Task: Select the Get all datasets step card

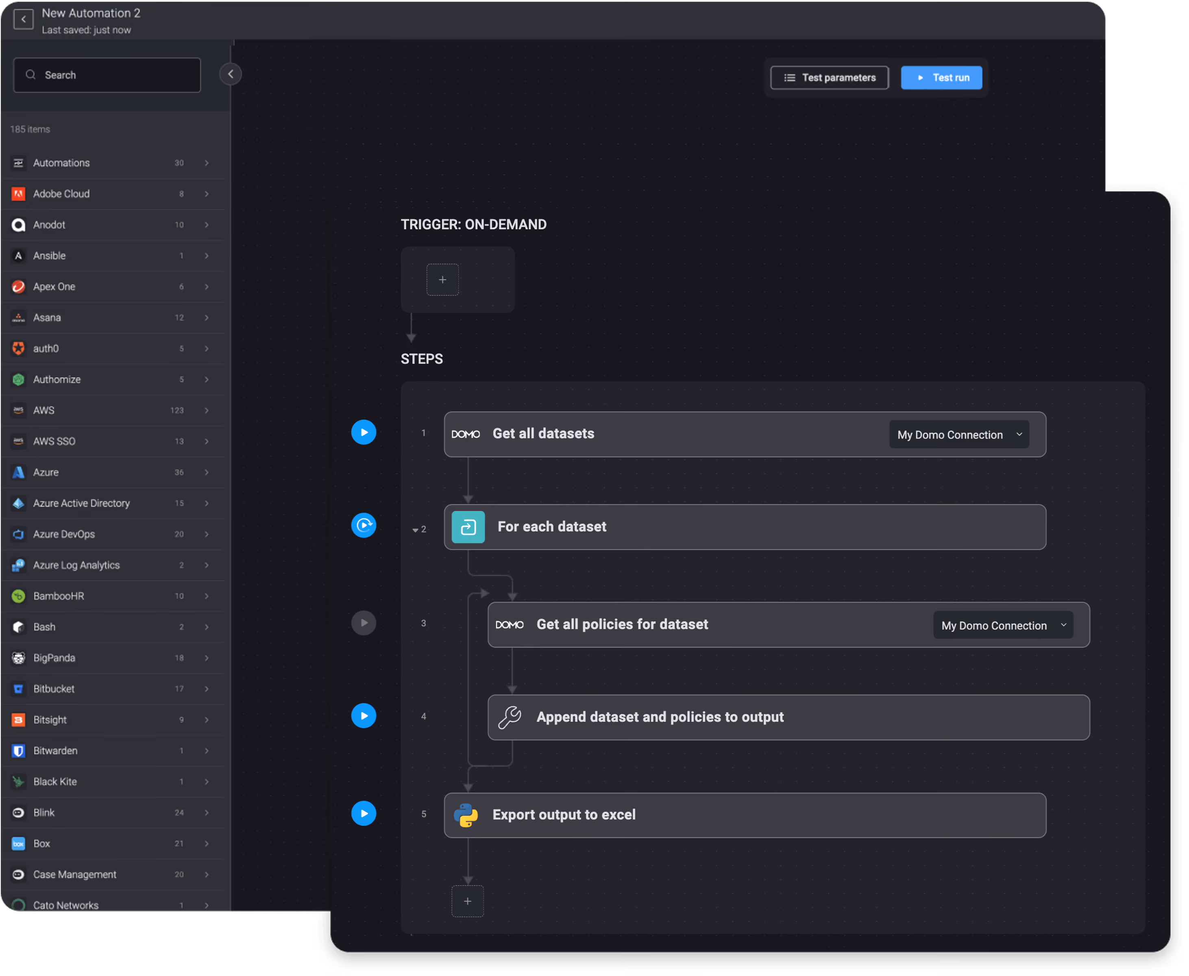Action: tap(745, 434)
